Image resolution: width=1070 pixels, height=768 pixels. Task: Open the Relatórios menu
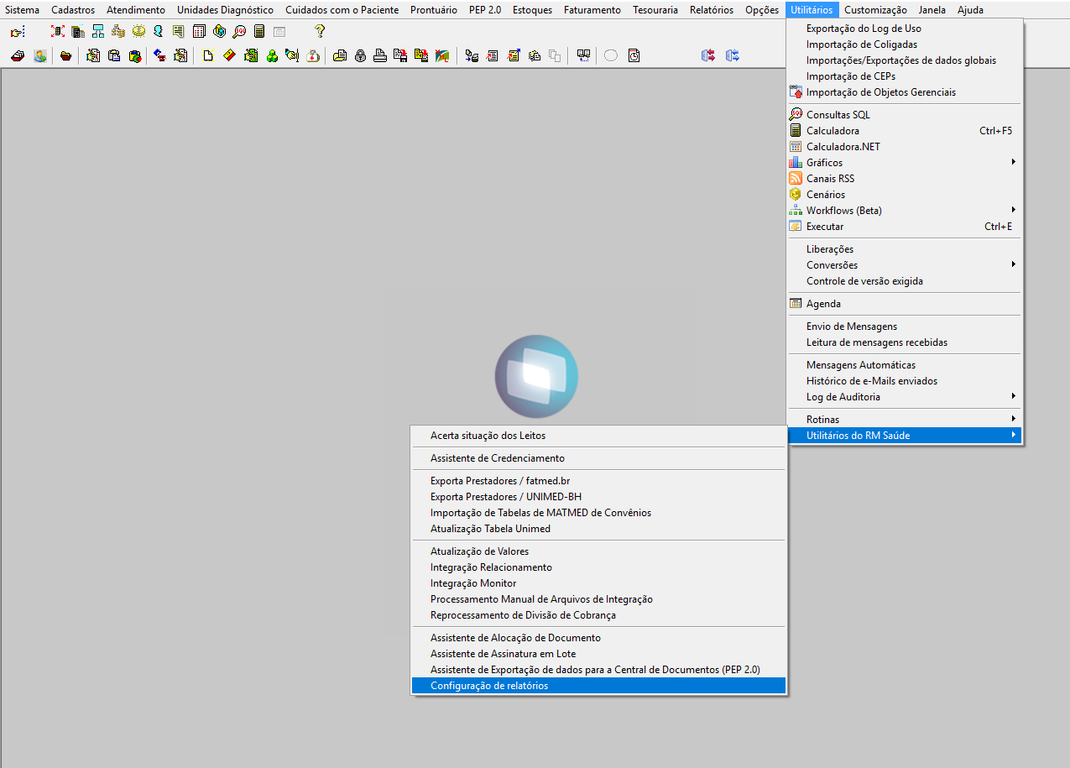pyautogui.click(x=712, y=10)
